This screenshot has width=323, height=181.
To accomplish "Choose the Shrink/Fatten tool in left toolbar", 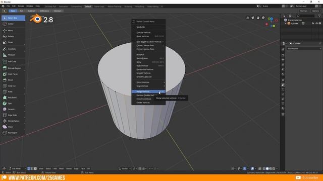I will (14, 121).
